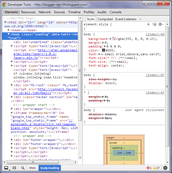
Task: Expand div id wrapper node
Action: point(12,109)
